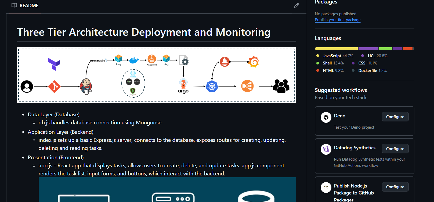Click the Datadog Synthetics logo icon
This screenshot has height=202, width=434.
(326, 149)
